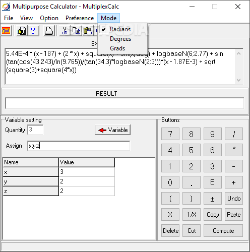
Task: Click the Quit toolbar icon
Action: click(6, 31)
